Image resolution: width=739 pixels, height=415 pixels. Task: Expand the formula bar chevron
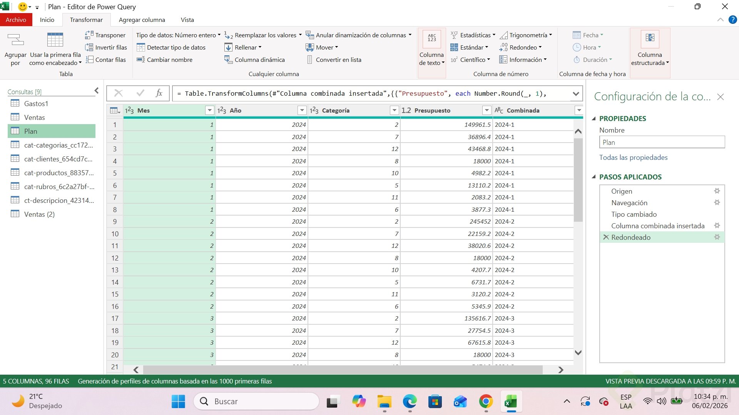(575, 94)
